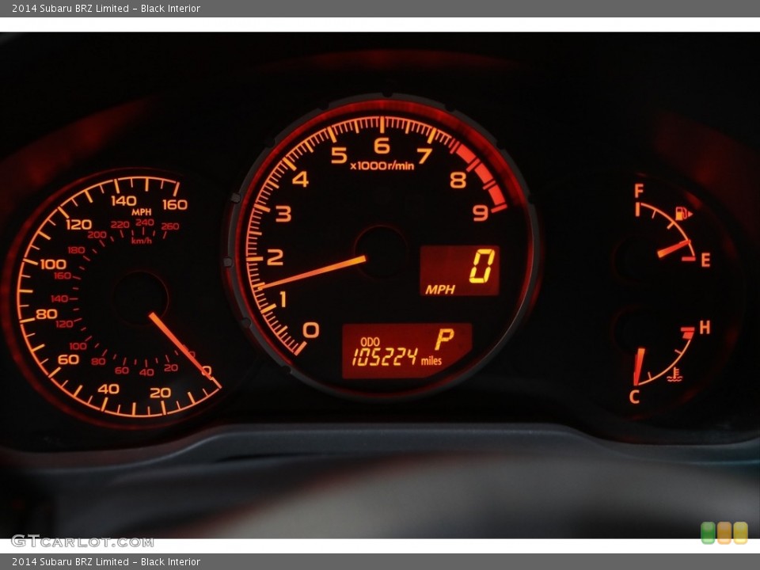760x570 pixels.
Task: Click the small 120 on the km/h scale
Action: point(64,324)
